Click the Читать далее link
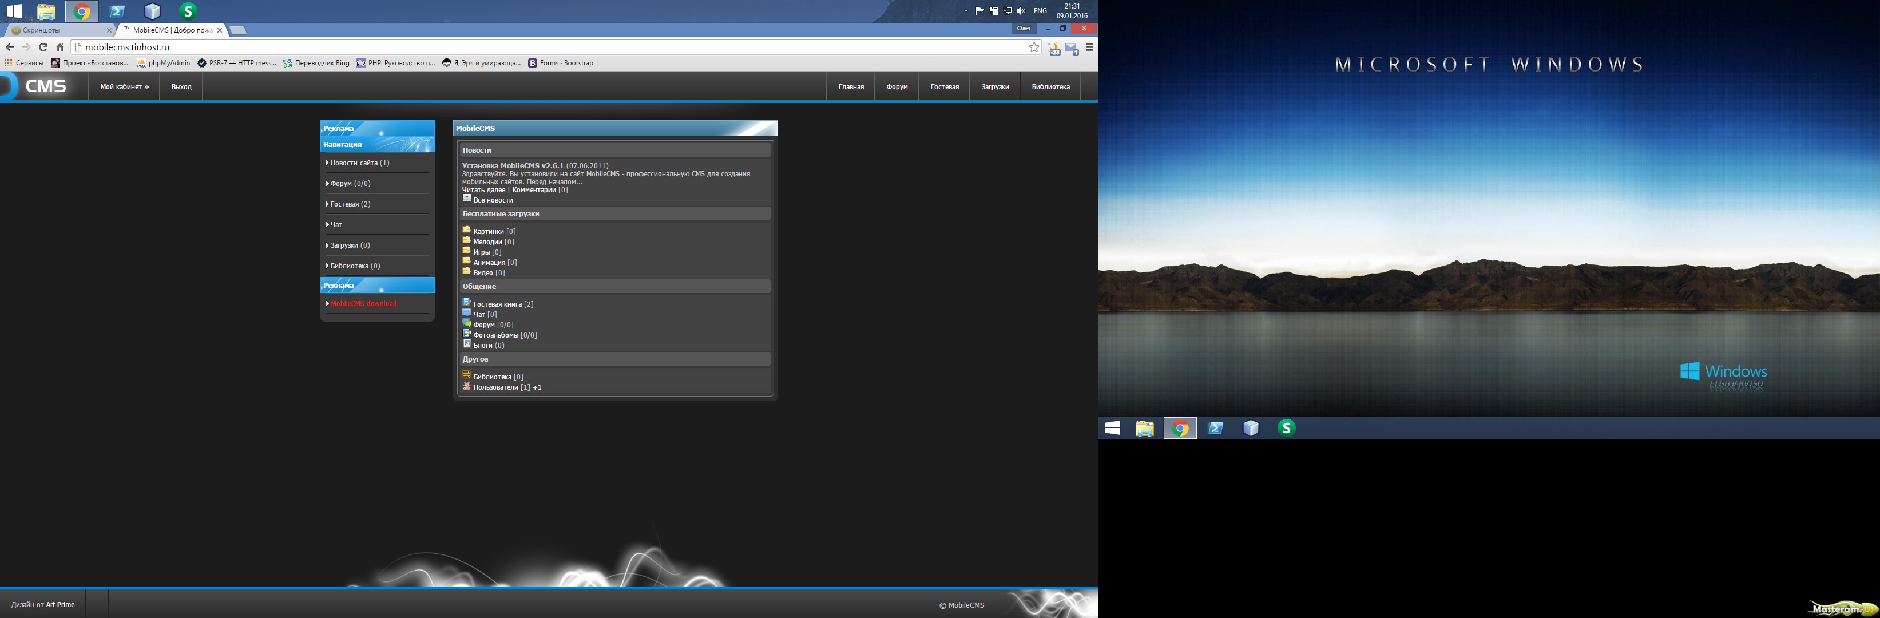The height and width of the screenshot is (618, 1880). click(483, 190)
